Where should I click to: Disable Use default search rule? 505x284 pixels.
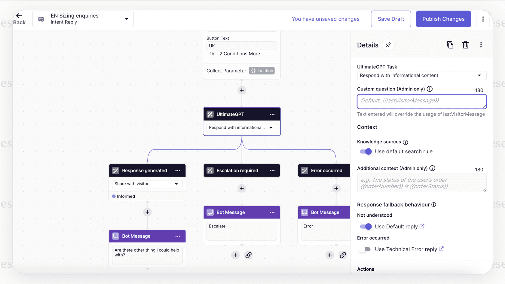365,151
